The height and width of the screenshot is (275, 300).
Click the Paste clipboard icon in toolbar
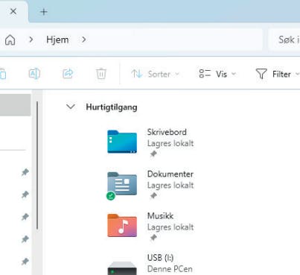click(2, 74)
